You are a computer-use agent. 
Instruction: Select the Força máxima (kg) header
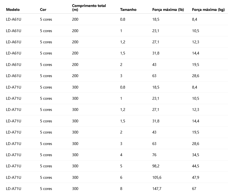[x=208, y=9]
